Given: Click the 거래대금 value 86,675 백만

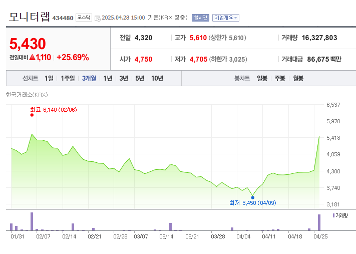Looking at the screenshot, I should click(x=324, y=59).
